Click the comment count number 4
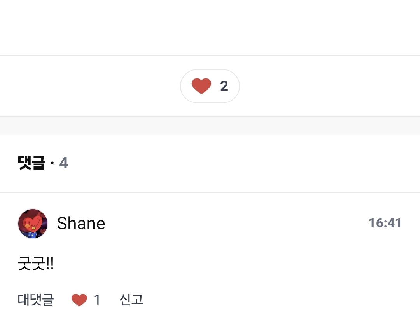 (x=64, y=163)
